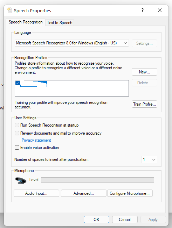Screen dimensions: 172x228
Task: Click the New... profile button
Action: pos(144,72)
